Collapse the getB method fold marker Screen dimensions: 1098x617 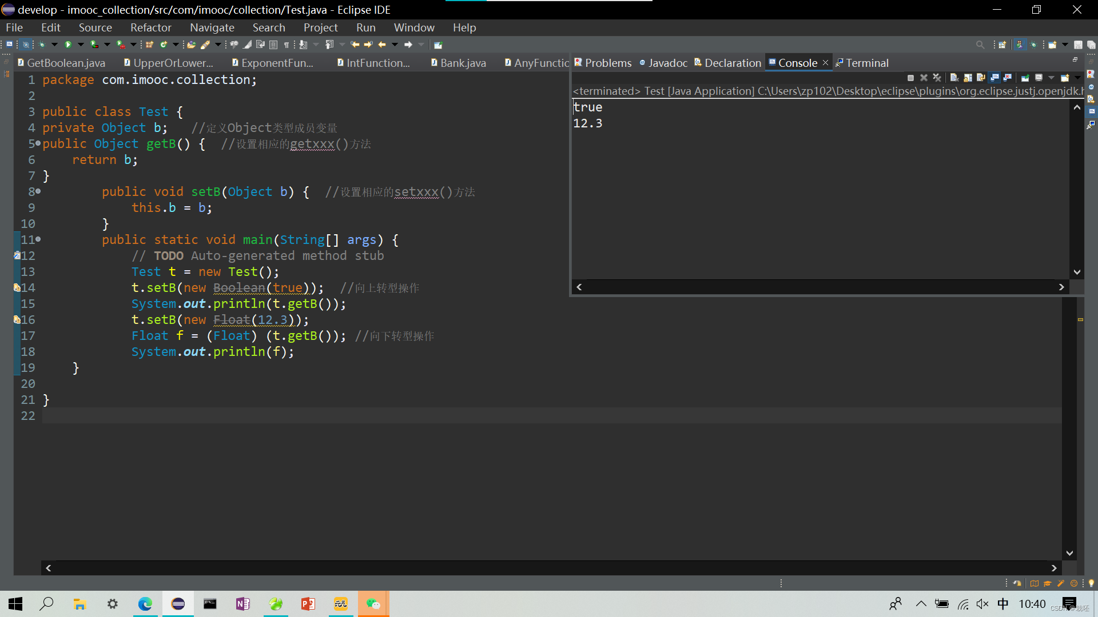[x=38, y=143]
